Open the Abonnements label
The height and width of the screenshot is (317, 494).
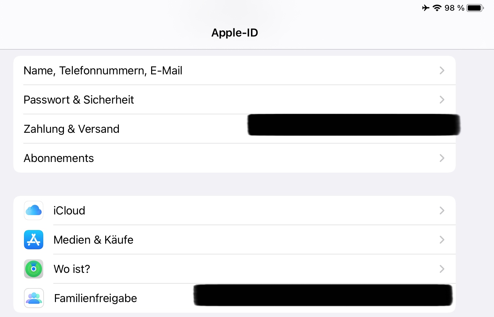(x=59, y=158)
